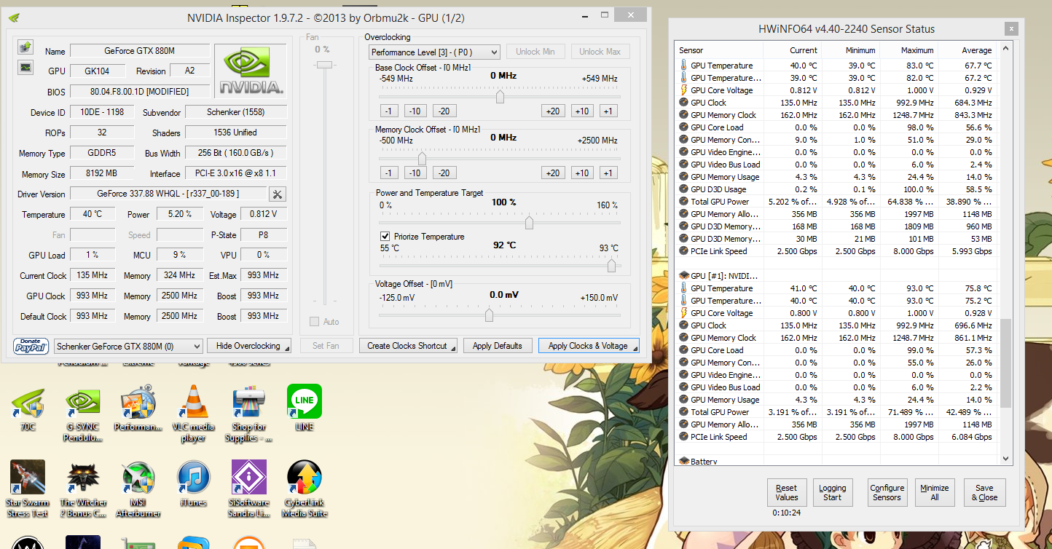Open Configure Sensors in HWiNFO64

887,493
